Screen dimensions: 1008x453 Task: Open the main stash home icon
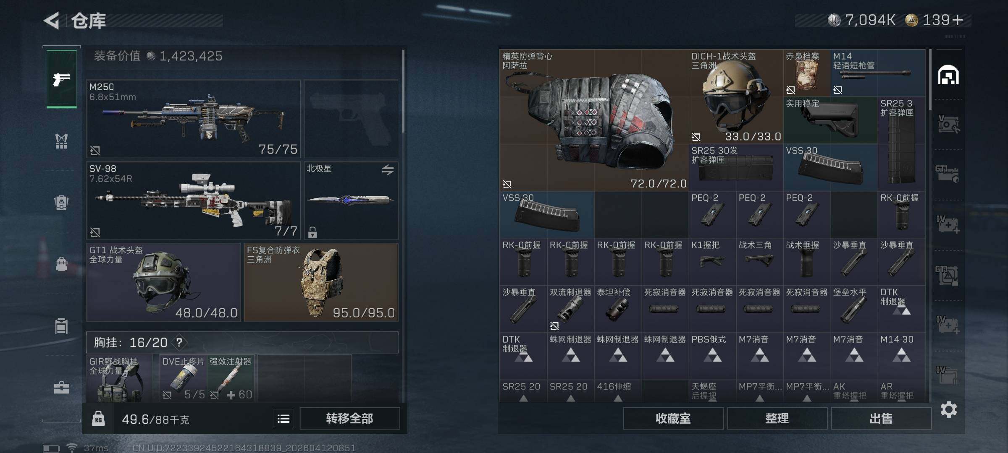(x=948, y=75)
